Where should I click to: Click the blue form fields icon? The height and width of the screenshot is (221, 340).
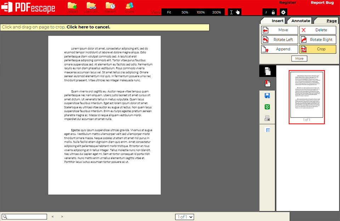click(268, 130)
